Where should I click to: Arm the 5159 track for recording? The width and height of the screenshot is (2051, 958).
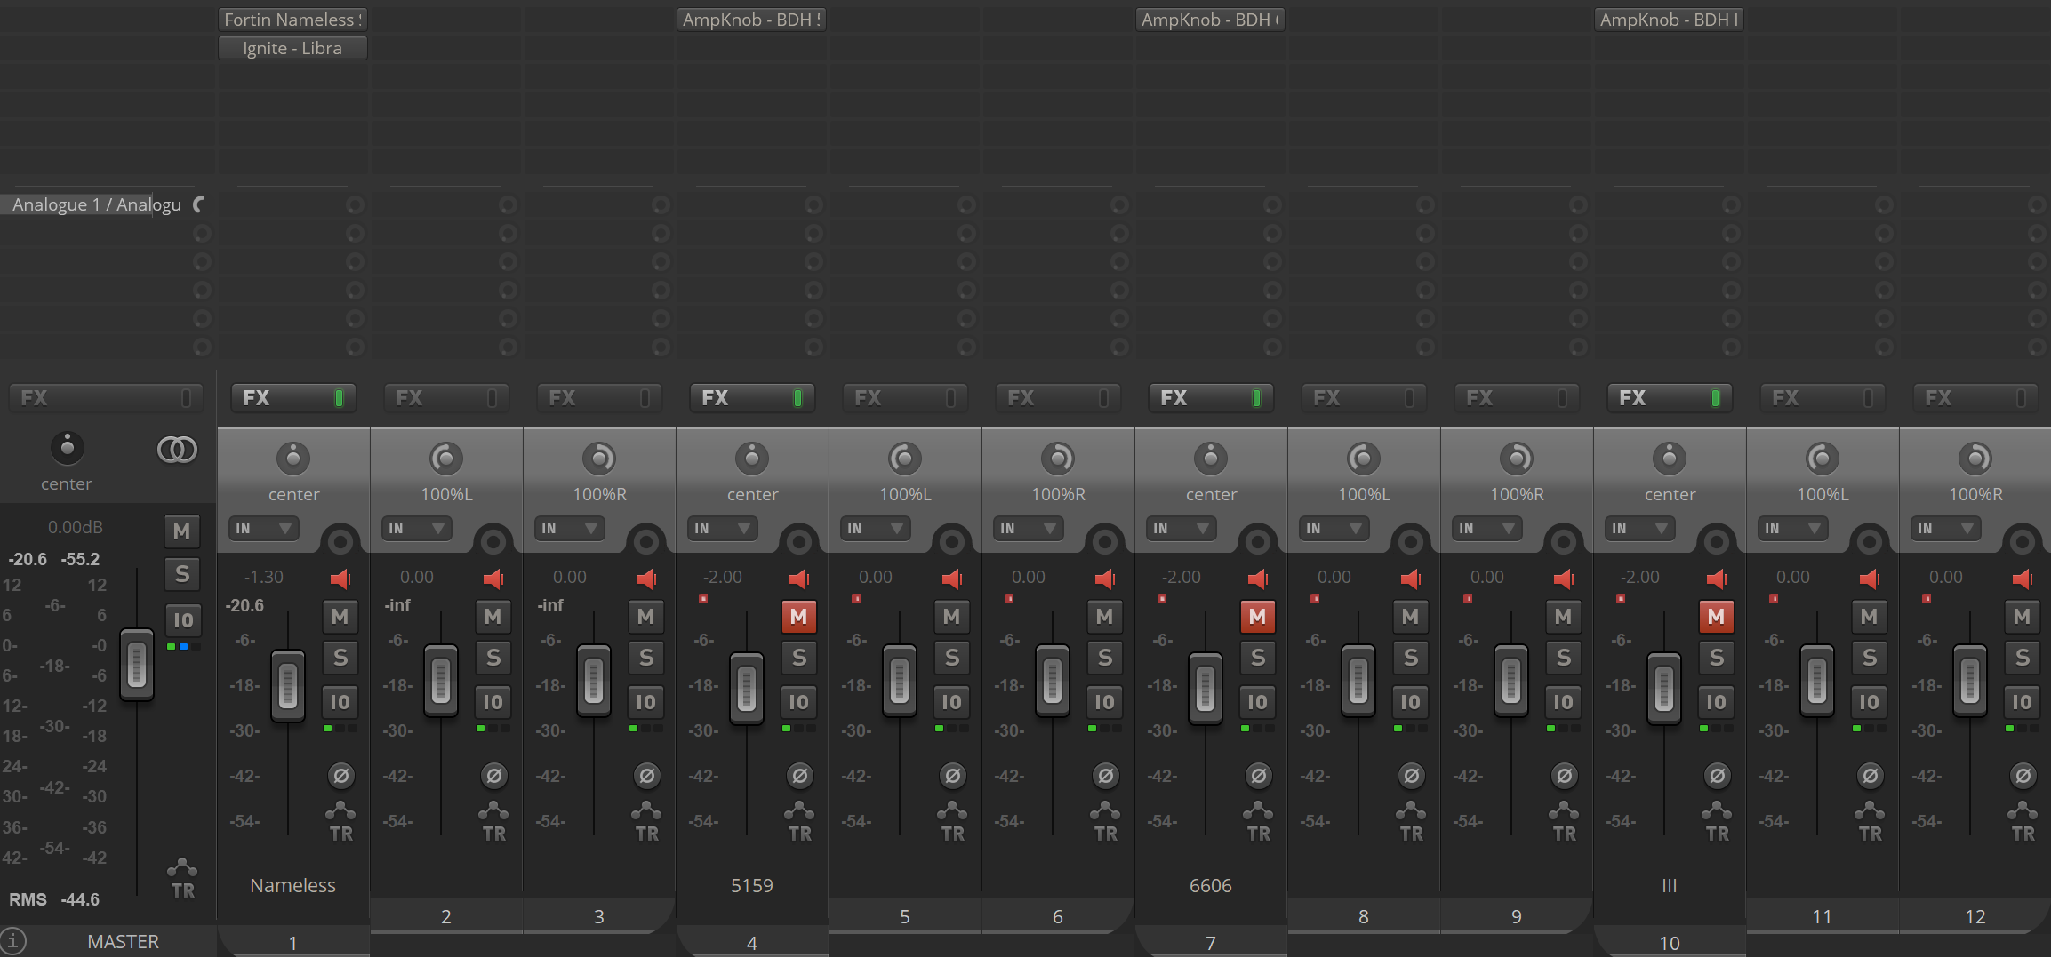(799, 541)
